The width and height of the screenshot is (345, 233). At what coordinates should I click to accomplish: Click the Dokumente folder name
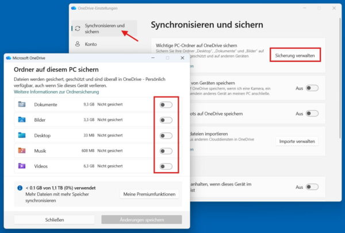pyautogui.click(x=45, y=104)
